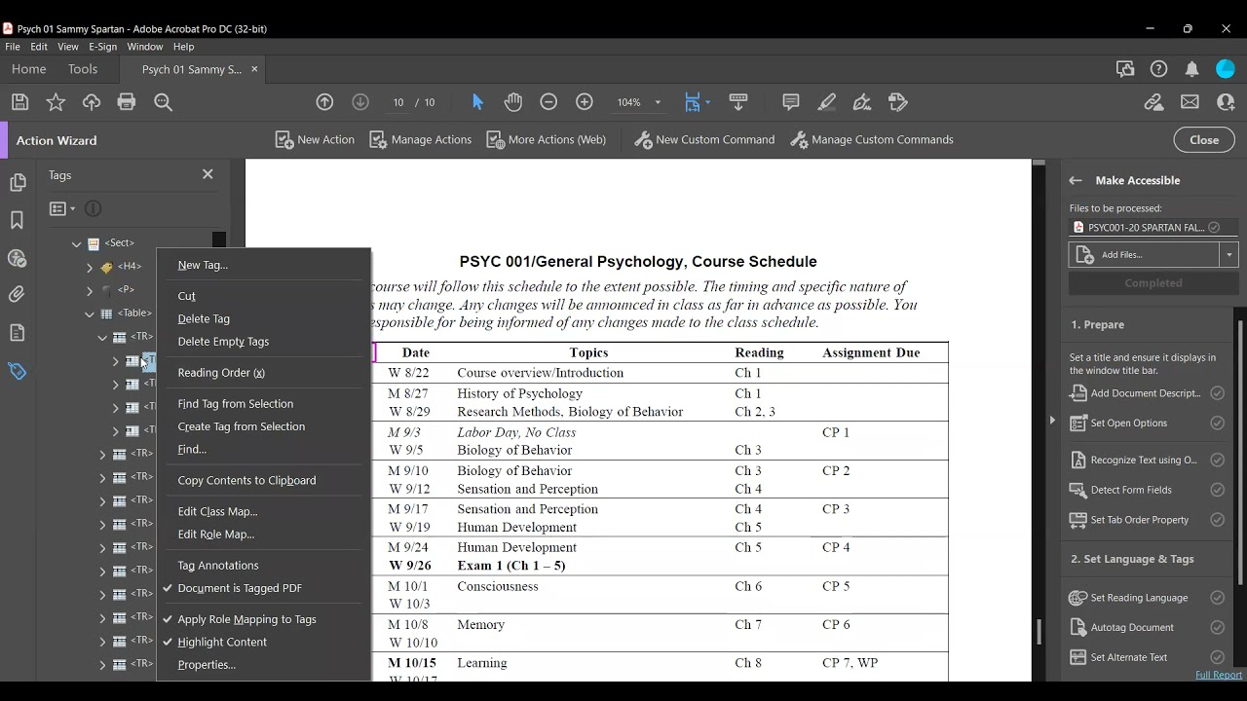Open notifications bell icon
1247x701 pixels.
pos(1191,69)
